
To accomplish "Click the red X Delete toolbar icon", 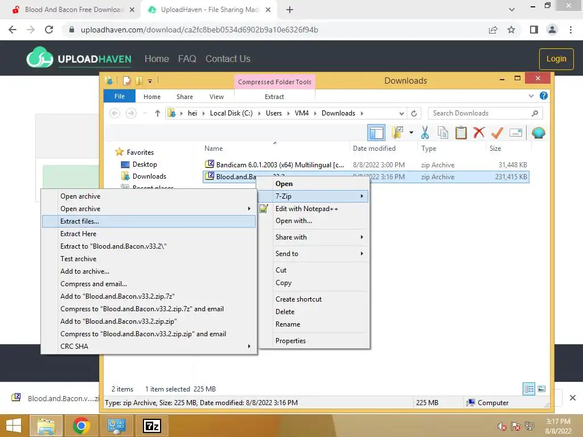I will tap(479, 133).
